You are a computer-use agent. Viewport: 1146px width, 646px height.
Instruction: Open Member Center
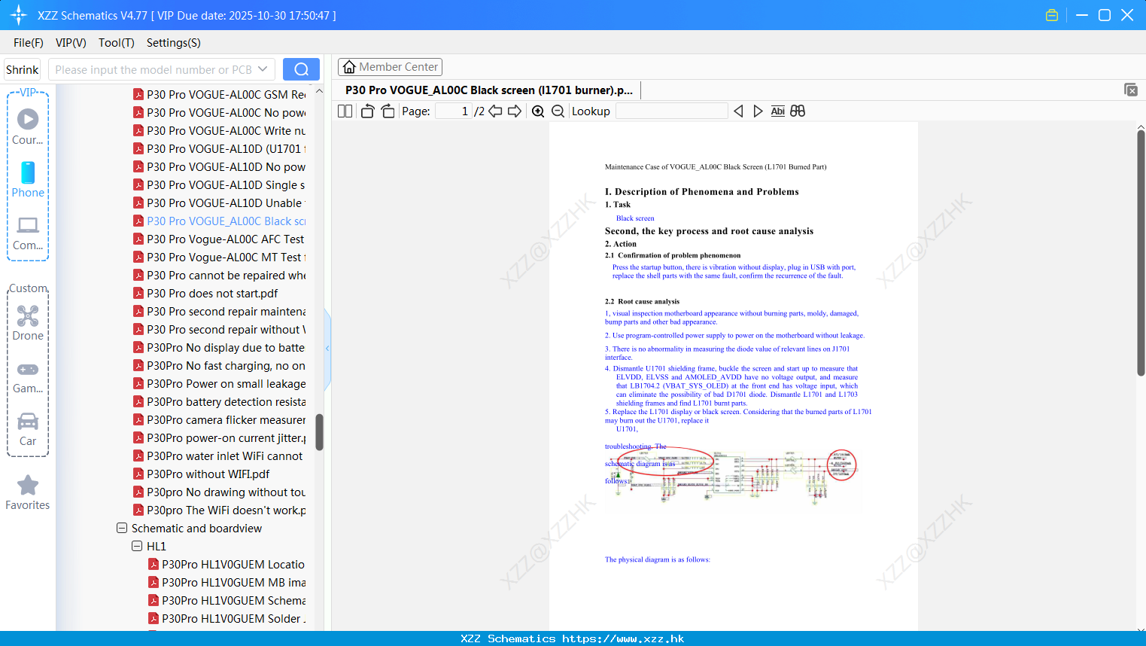(390, 67)
